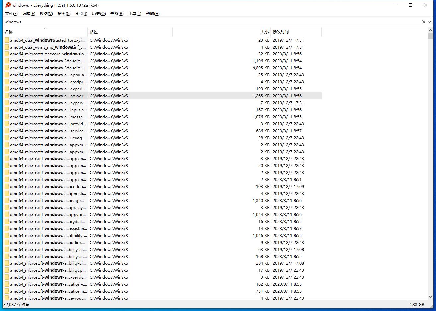Click folder icon of the apc-lay row

7,207
